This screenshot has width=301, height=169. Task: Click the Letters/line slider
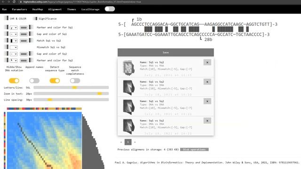(x=71, y=87)
